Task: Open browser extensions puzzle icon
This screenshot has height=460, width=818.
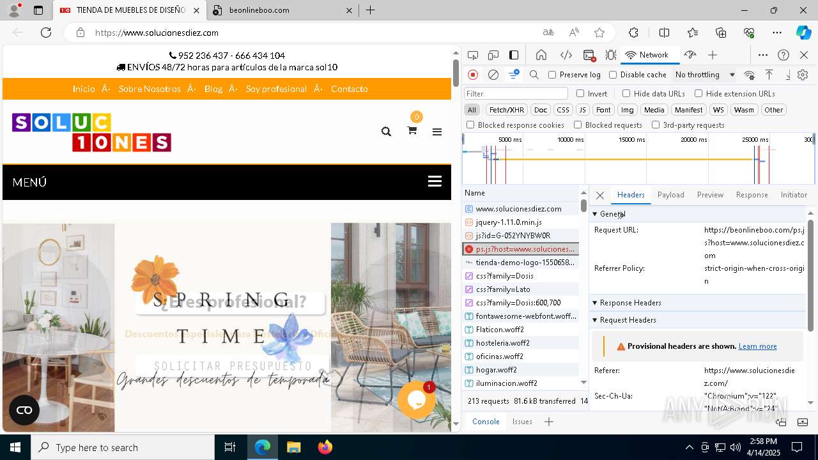Action: point(633,33)
